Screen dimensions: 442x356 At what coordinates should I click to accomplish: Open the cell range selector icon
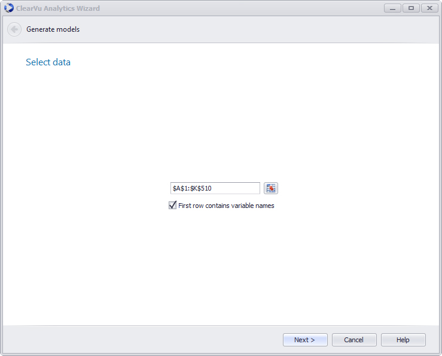click(270, 188)
